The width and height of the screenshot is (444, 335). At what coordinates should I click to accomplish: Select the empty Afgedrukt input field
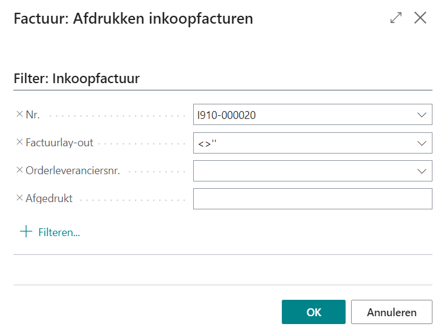point(312,198)
